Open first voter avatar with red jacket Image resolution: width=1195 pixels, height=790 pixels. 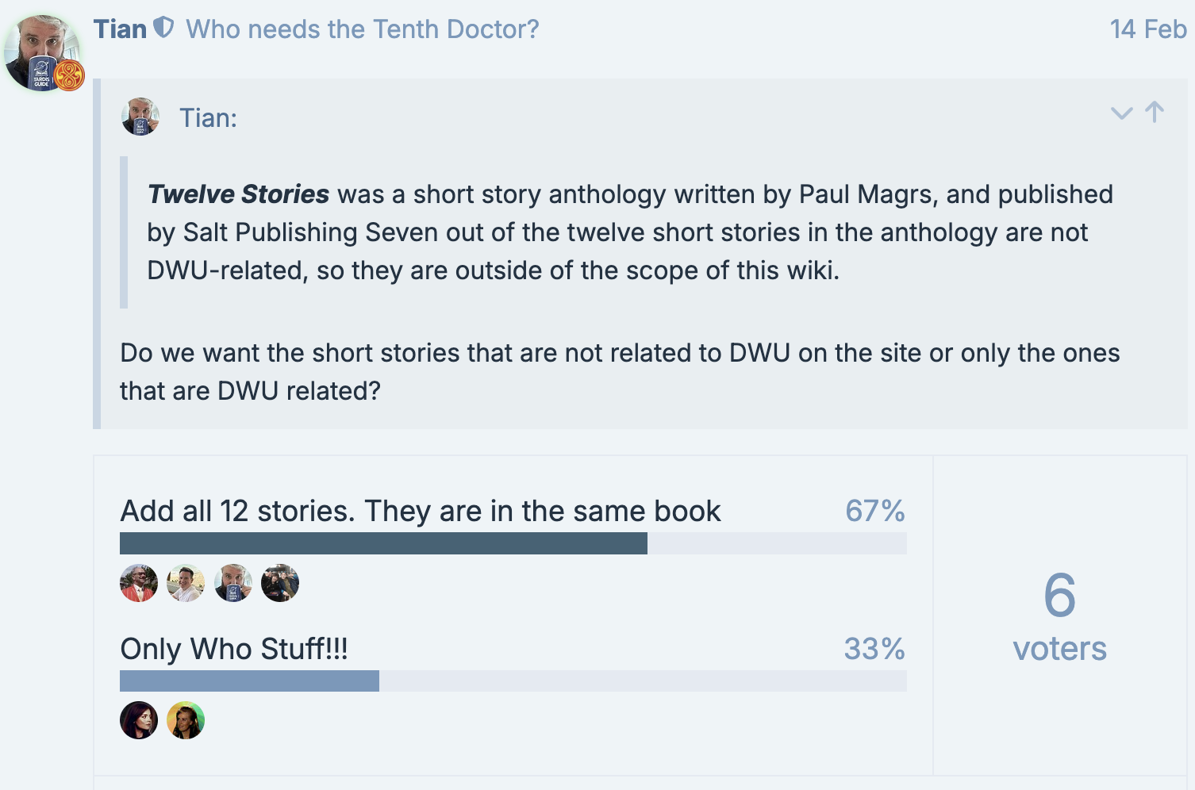coord(139,583)
